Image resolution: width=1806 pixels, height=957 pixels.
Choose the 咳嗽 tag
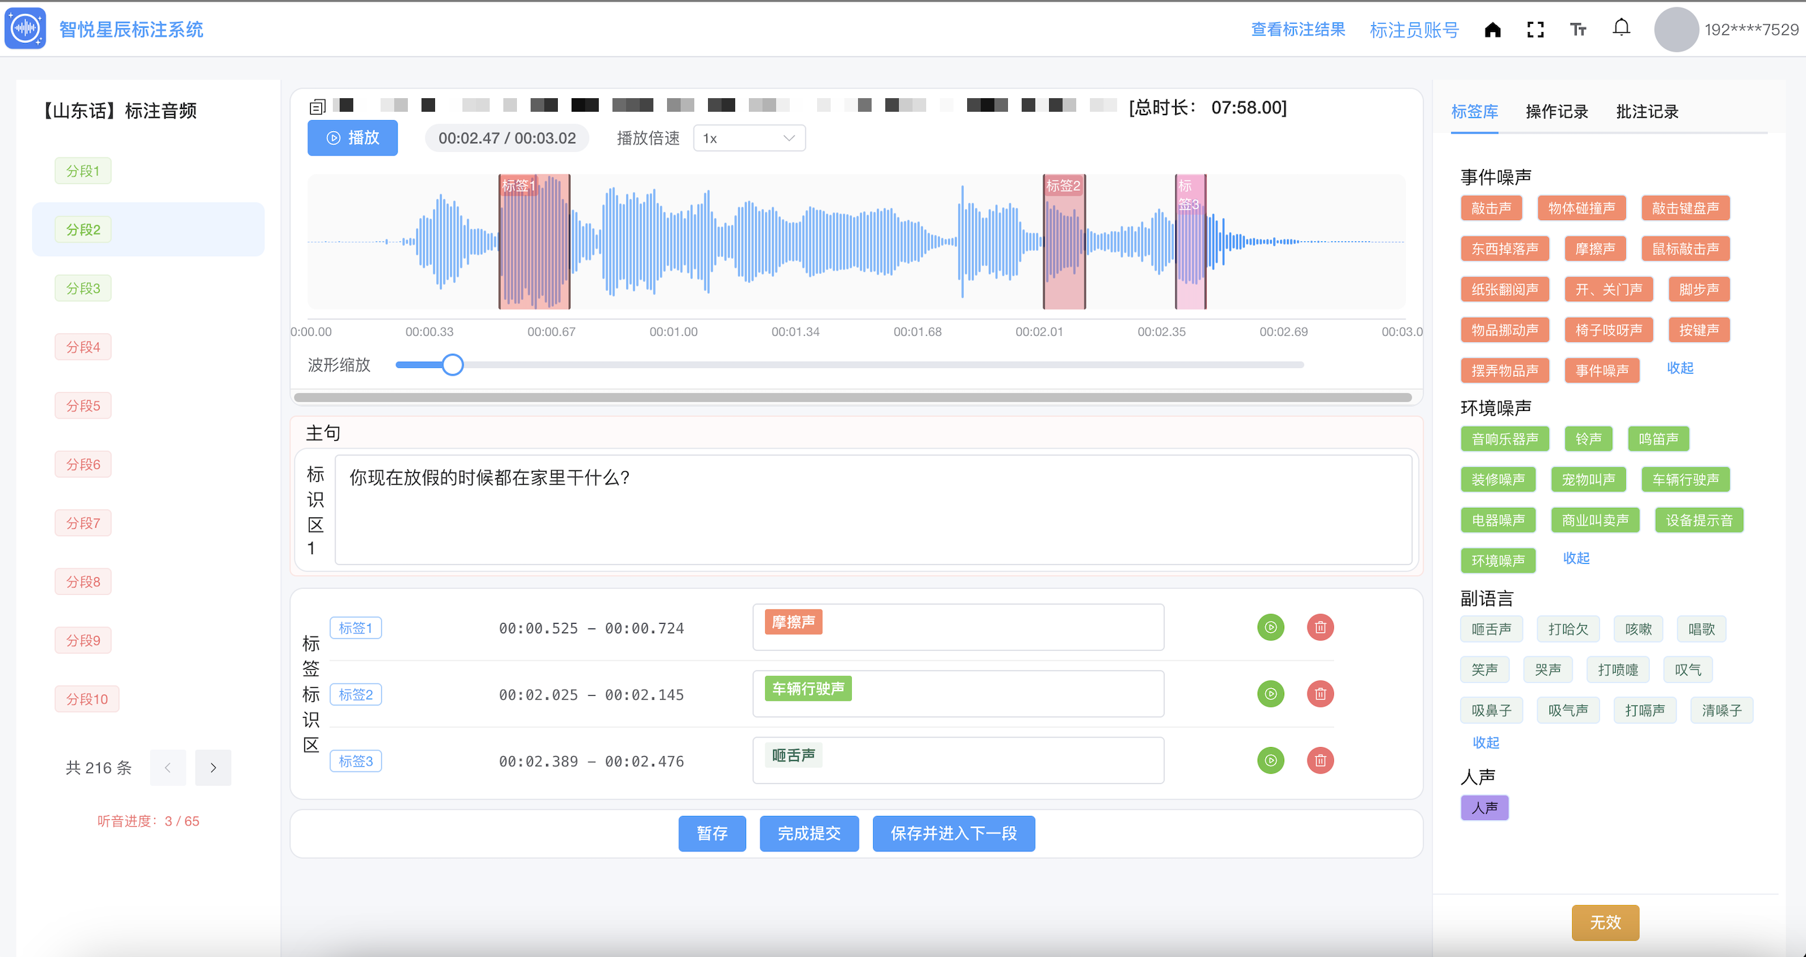1638,629
